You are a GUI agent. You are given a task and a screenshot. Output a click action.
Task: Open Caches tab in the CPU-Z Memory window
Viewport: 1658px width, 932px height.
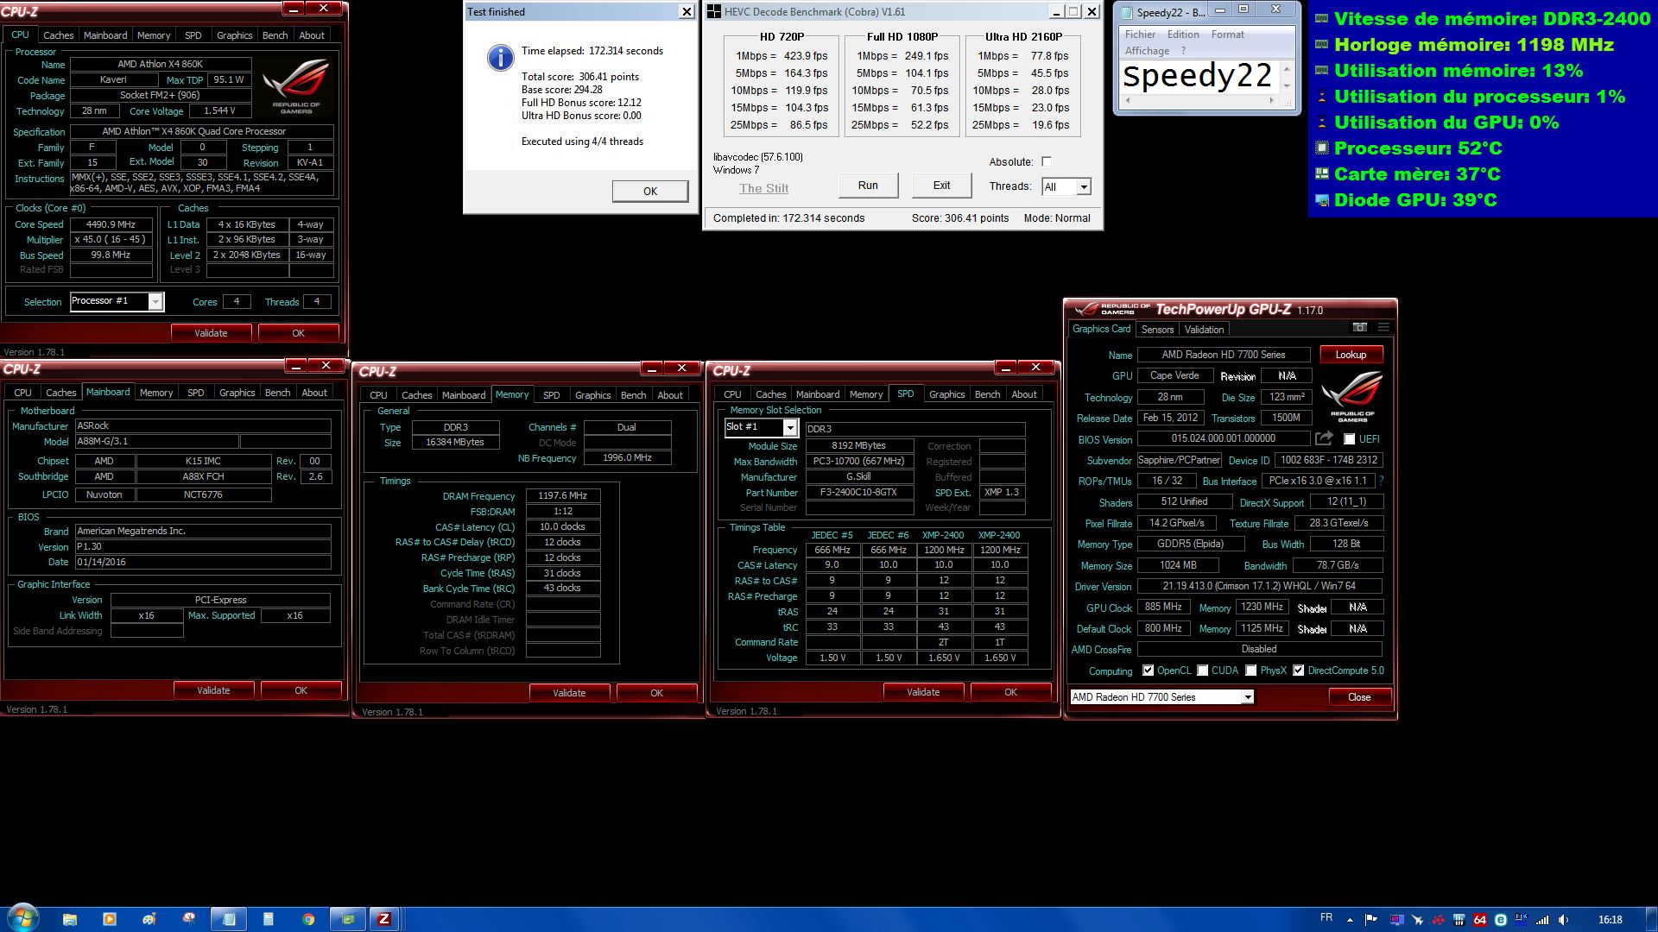pyautogui.click(x=416, y=395)
